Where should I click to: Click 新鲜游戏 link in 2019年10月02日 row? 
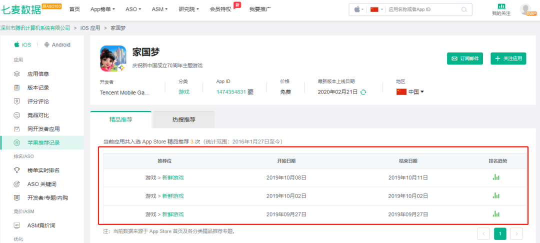click(x=173, y=196)
